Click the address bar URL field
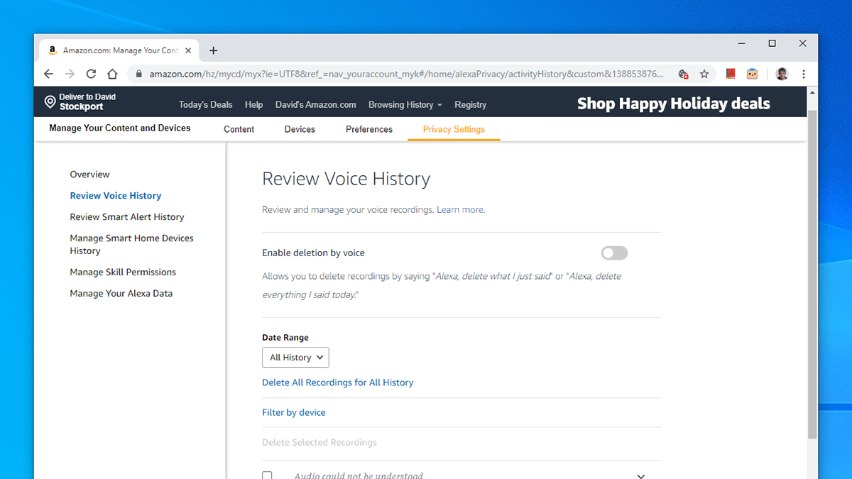Screen dimensions: 852x479 click(405, 74)
